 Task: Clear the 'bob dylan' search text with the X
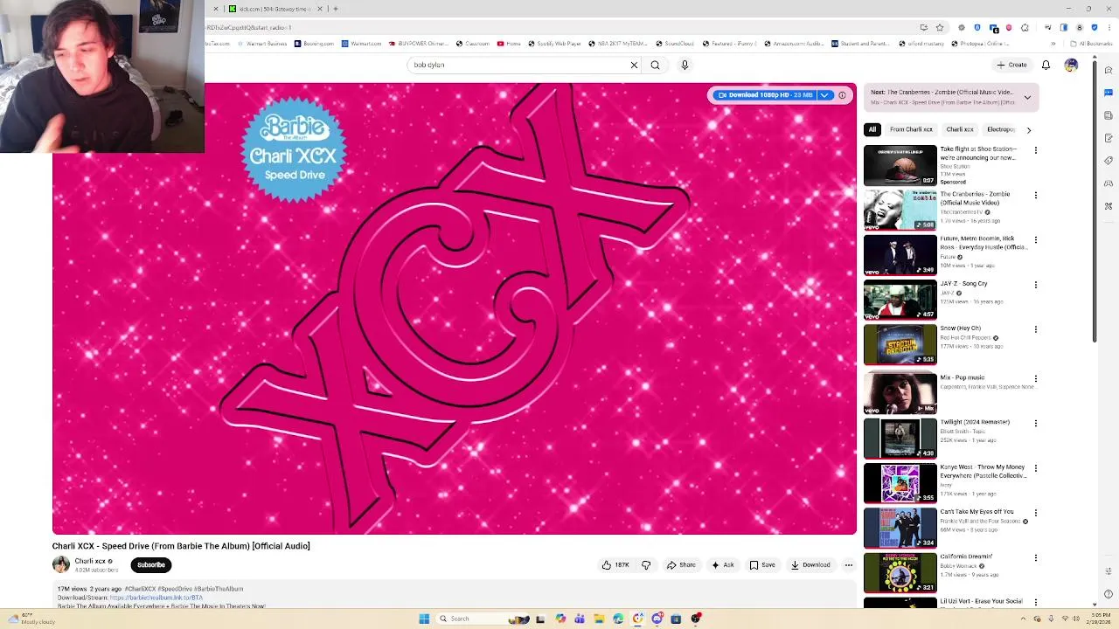[634, 65]
